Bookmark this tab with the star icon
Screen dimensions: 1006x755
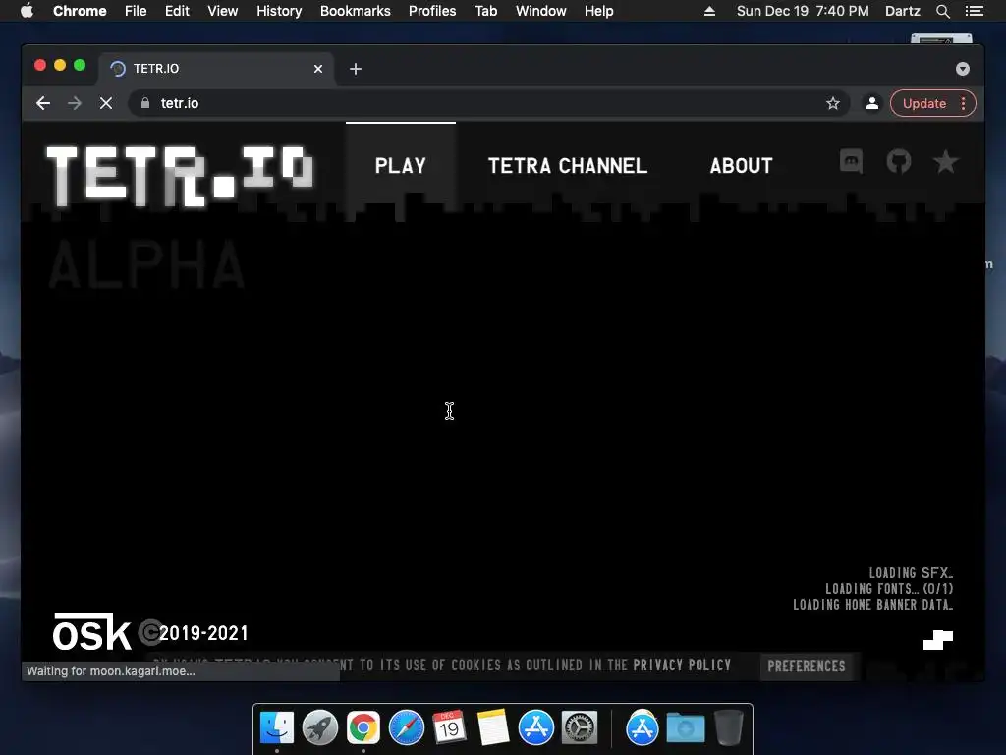833,103
